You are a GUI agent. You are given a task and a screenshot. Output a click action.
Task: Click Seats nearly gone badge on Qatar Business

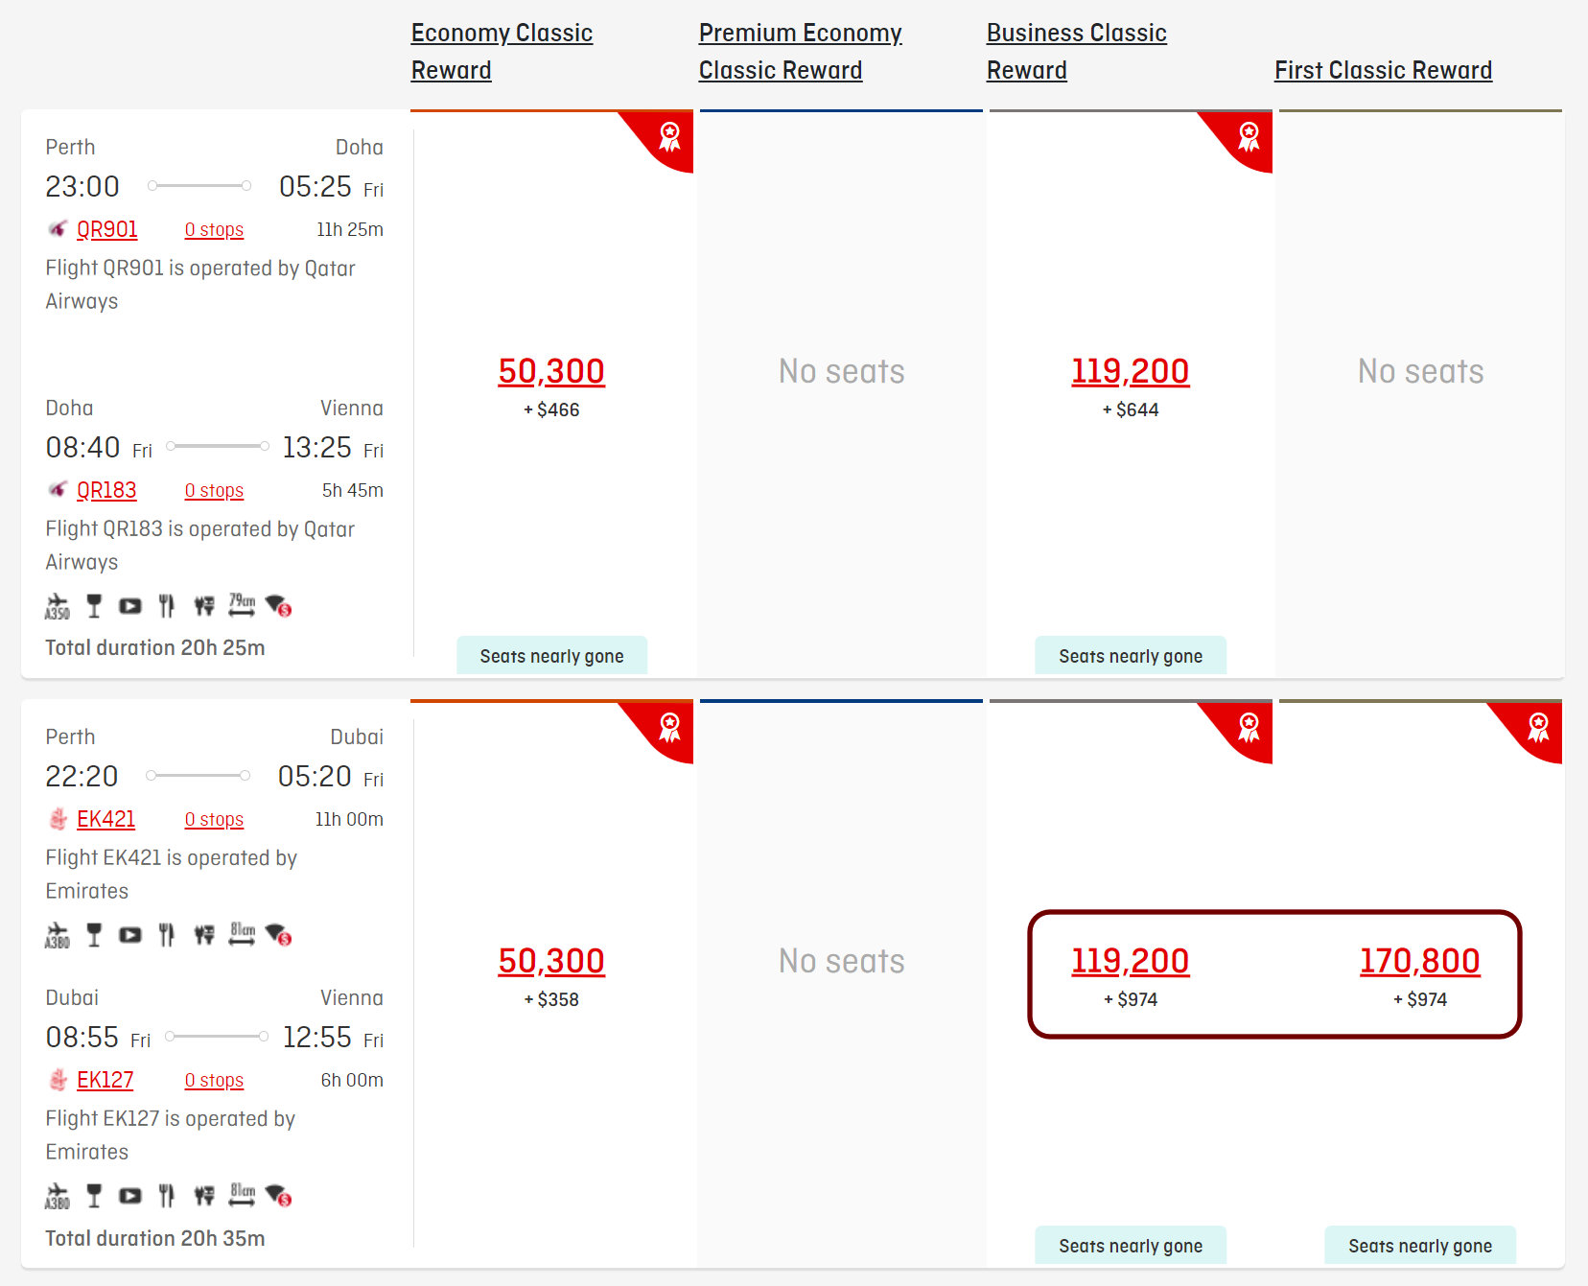point(1131,656)
